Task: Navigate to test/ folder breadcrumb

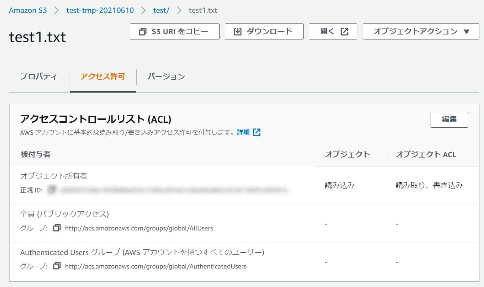Action: tap(161, 10)
